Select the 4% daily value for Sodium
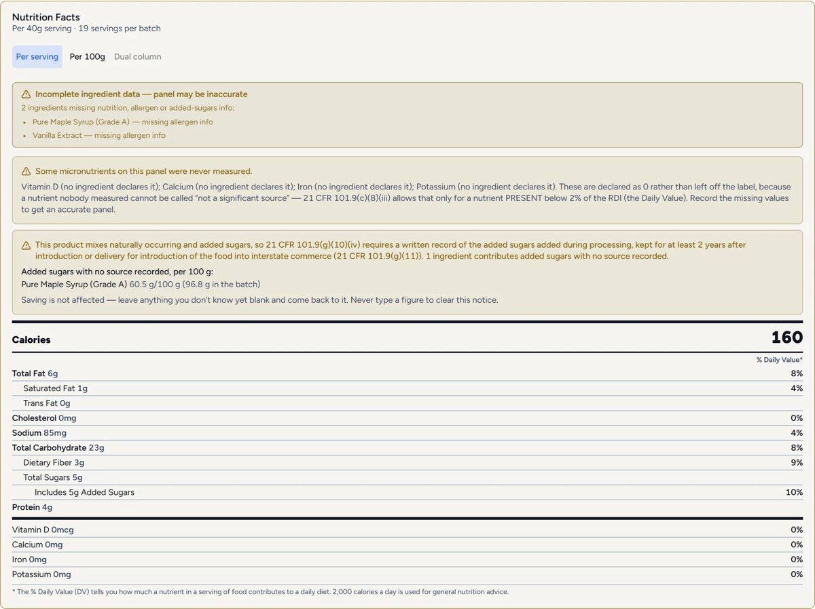The height and width of the screenshot is (609, 815). click(x=797, y=433)
